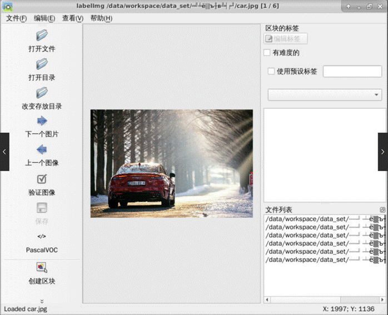The width and height of the screenshot is (388, 315).
Task: Select the sixth file path in file list
Action: (x=325, y=260)
